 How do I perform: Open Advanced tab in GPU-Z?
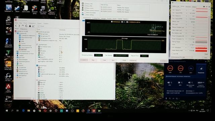pyautogui.click(x=188, y=7)
